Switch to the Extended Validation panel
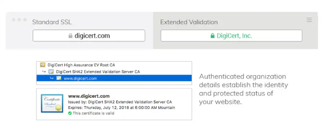This screenshot has height=139, width=322. pyautogui.click(x=189, y=22)
